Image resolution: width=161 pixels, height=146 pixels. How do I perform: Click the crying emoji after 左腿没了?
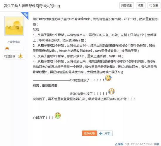tap(108, 78)
